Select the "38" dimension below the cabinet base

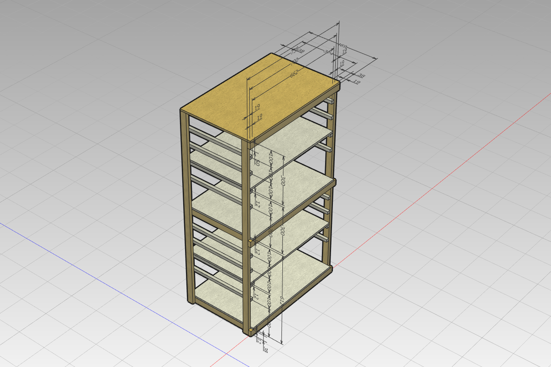click(266, 349)
